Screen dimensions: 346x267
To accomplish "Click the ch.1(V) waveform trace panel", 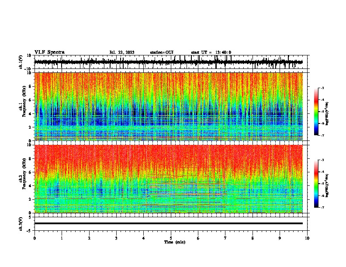I will (172, 62).
